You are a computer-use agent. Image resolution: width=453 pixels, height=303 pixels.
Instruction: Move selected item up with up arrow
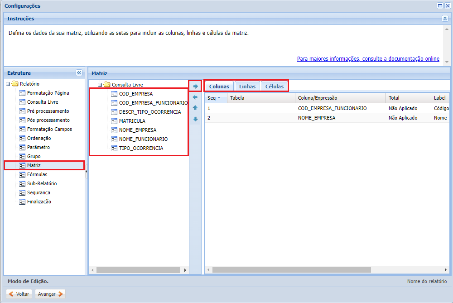click(x=195, y=108)
